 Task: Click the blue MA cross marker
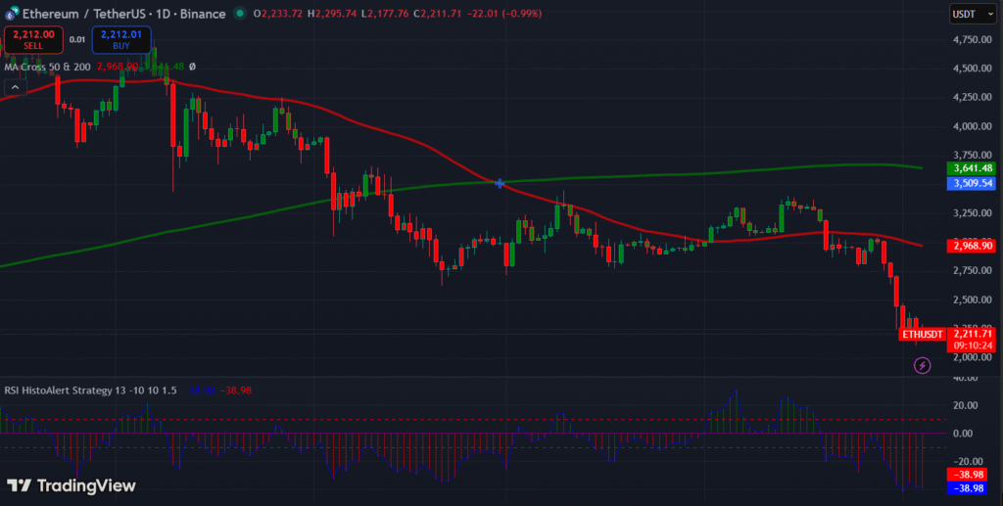501,183
